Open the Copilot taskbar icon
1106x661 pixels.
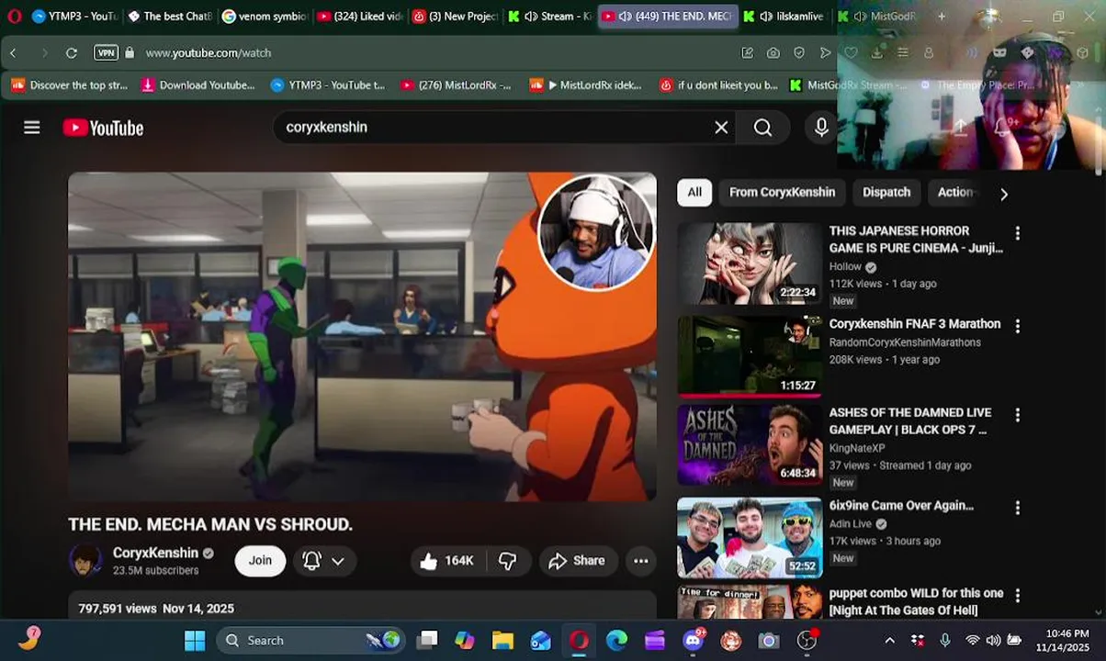(x=465, y=641)
